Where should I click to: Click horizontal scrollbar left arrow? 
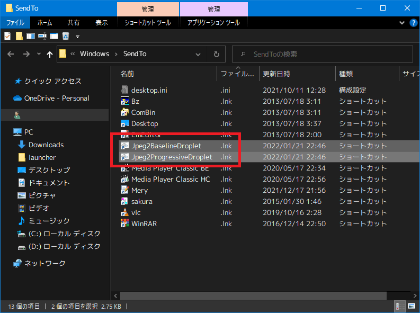coord(115,296)
